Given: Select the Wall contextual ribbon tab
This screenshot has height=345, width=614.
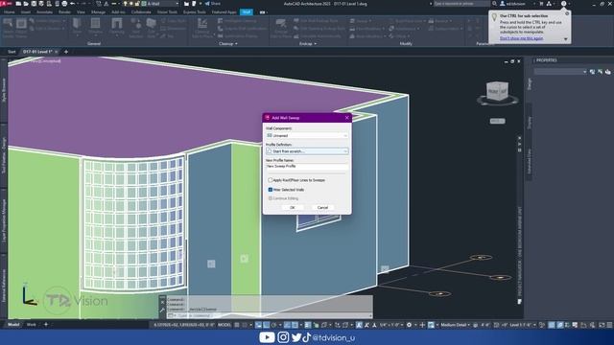Looking at the screenshot, I should point(247,12).
